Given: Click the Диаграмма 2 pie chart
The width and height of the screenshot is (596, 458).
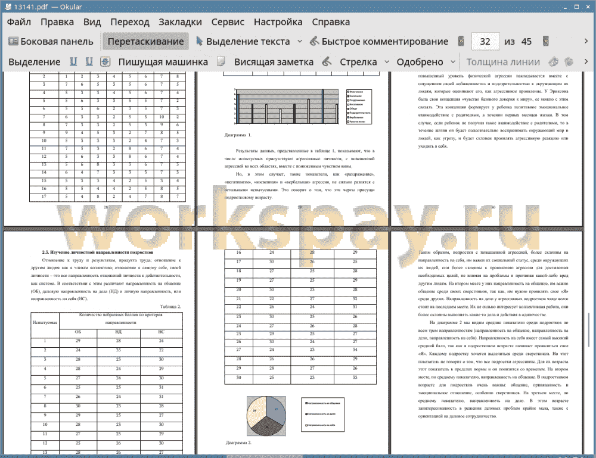Looking at the screenshot, I should tap(266, 416).
